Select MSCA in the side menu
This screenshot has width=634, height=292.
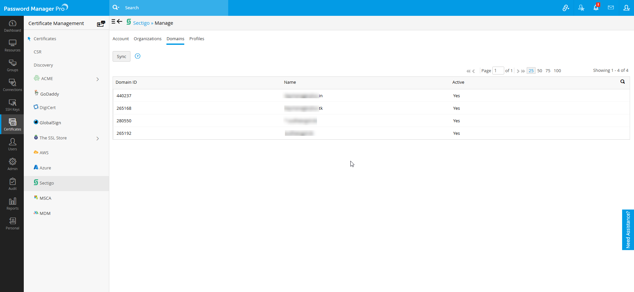click(x=45, y=198)
